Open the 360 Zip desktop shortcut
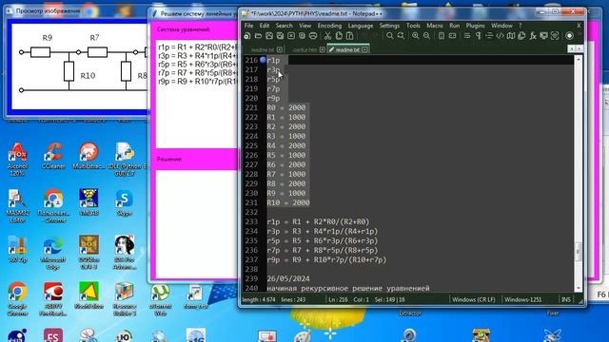Viewport: 609px width, 342px height. (x=17, y=249)
